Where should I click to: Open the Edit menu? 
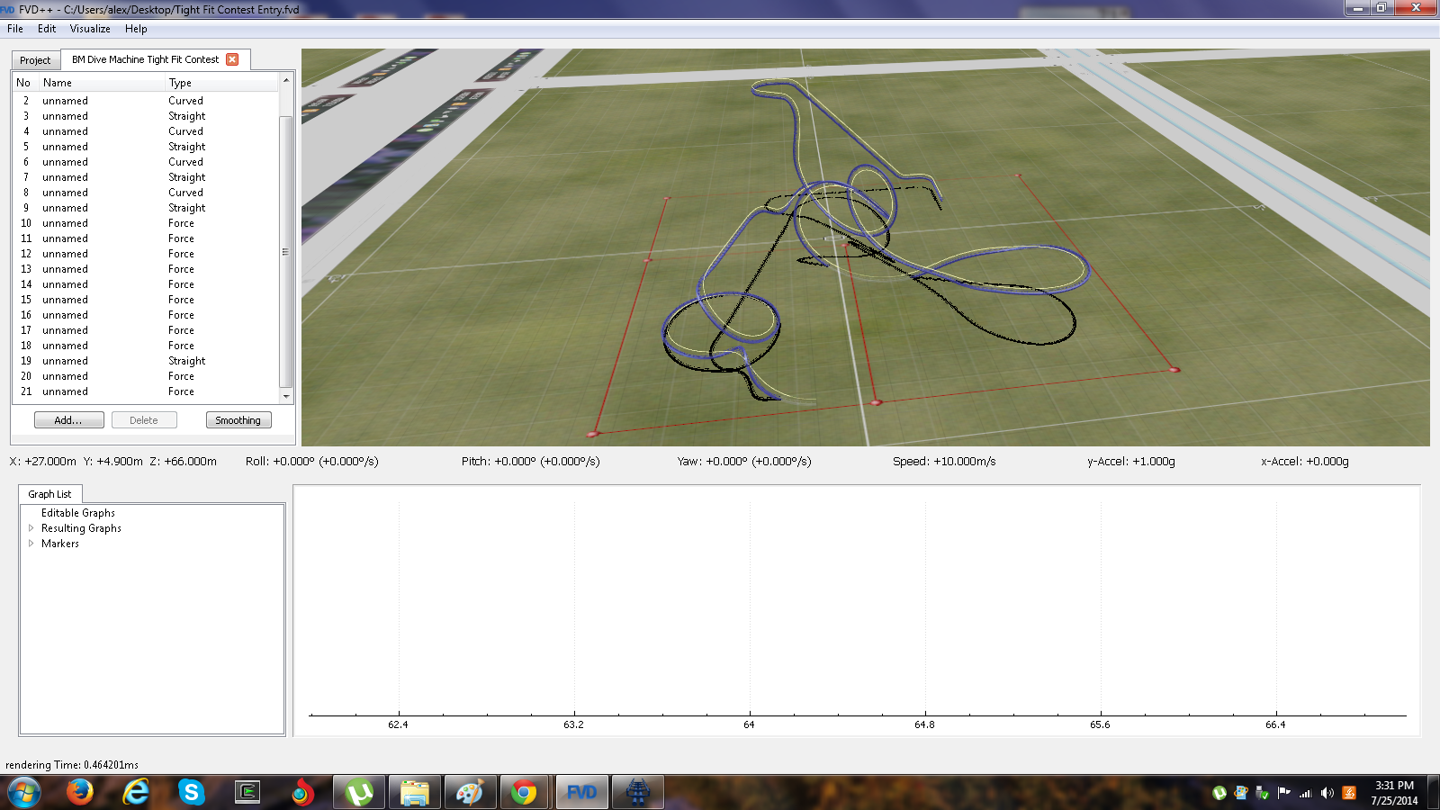click(x=47, y=29)
